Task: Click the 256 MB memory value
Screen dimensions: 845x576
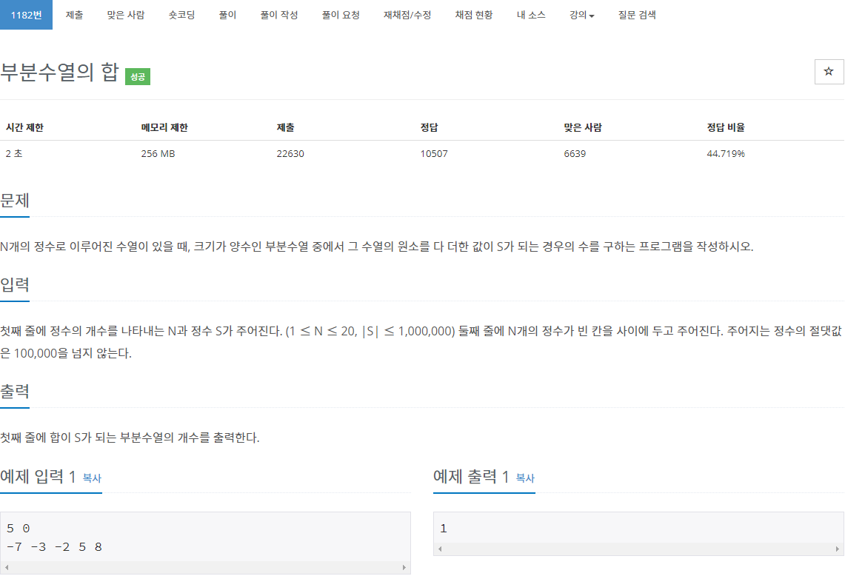Action: [x=158, y=153]
